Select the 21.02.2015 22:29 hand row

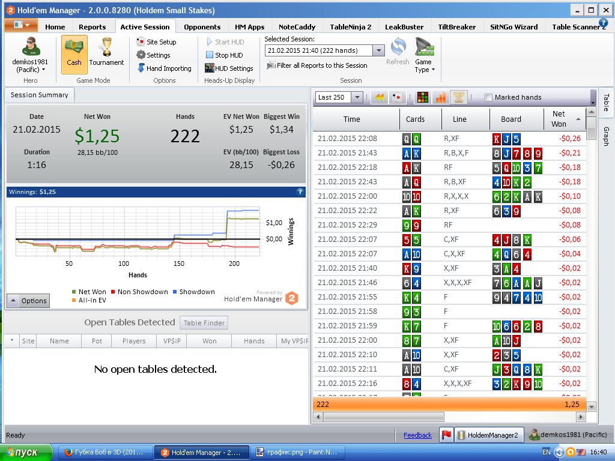[x=449, y=225]
